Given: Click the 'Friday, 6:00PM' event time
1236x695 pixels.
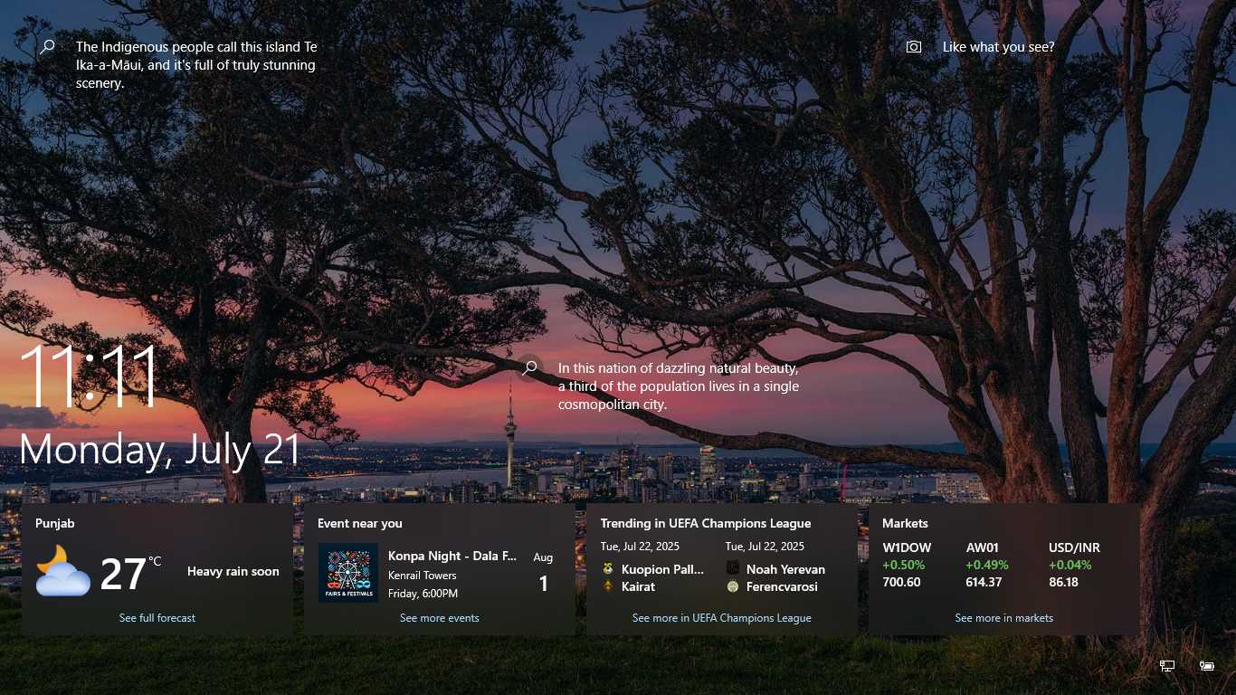Looking at the screenshot, I should [423, 594].
